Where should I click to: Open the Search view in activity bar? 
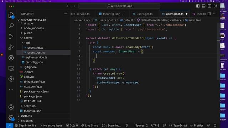click(11, 26)
